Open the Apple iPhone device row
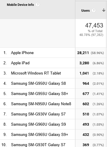Viewport: 107px width, 147px height. (22, 53)
